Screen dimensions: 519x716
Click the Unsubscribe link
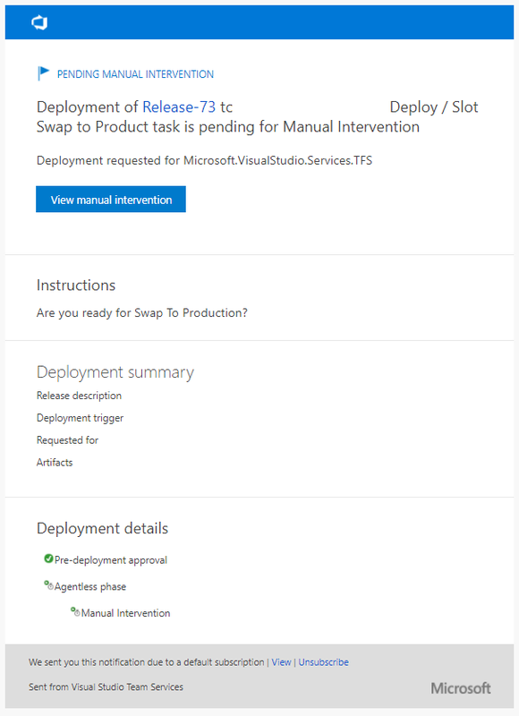pyautogui.click(x=323, y=662)
